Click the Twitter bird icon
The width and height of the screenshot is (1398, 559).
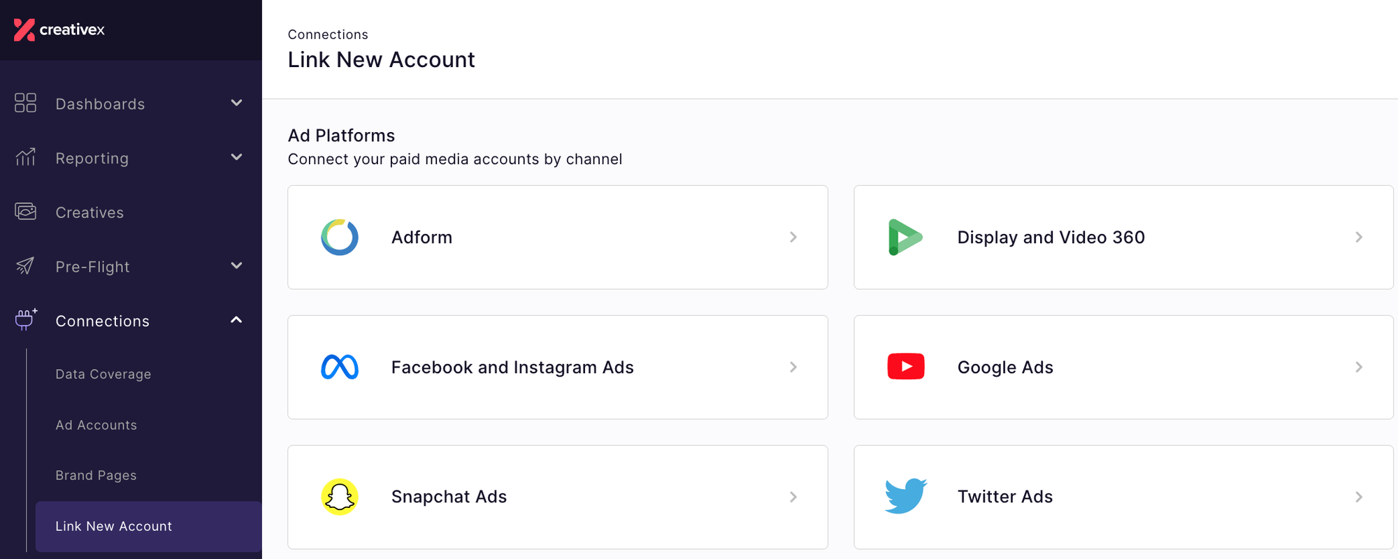click(906, 497)
